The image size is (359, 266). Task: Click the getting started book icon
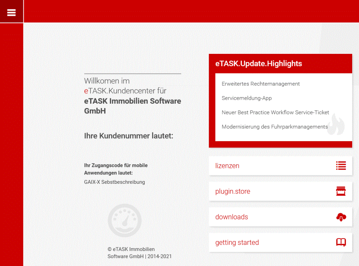(x=341, y=242)
